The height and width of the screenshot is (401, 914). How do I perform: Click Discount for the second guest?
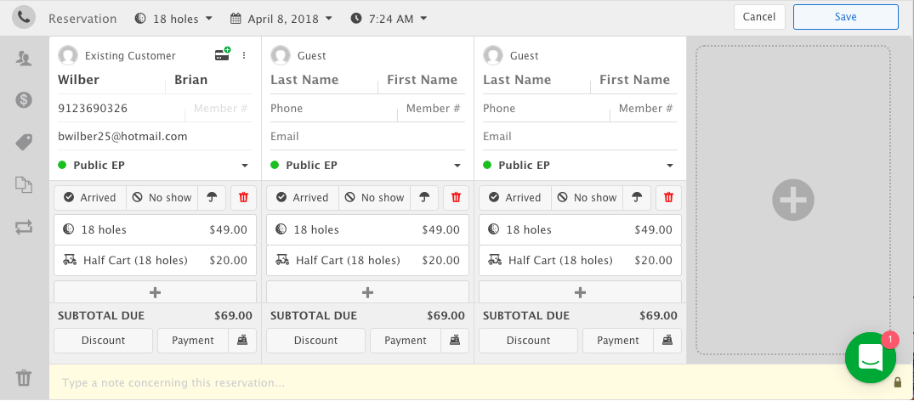point(316,340)
